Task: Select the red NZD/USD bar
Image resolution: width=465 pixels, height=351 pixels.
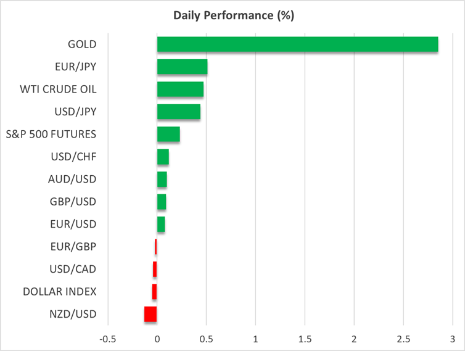Action: click(150, 314)
